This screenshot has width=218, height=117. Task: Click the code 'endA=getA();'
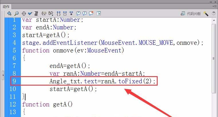70,66
